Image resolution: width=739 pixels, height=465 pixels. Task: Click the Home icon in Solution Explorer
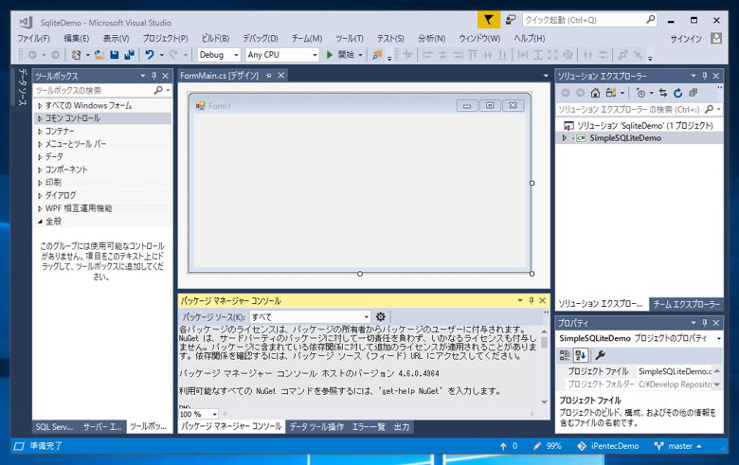tap(595, 93)
